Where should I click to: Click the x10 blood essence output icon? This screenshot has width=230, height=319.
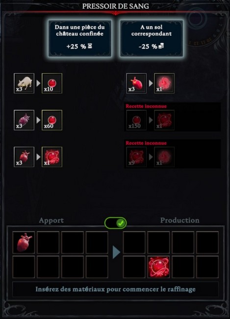pos(52,83)
